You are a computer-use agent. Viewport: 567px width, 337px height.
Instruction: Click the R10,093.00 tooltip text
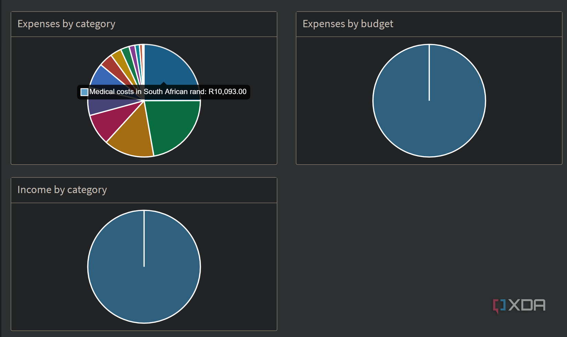point(227,92)
